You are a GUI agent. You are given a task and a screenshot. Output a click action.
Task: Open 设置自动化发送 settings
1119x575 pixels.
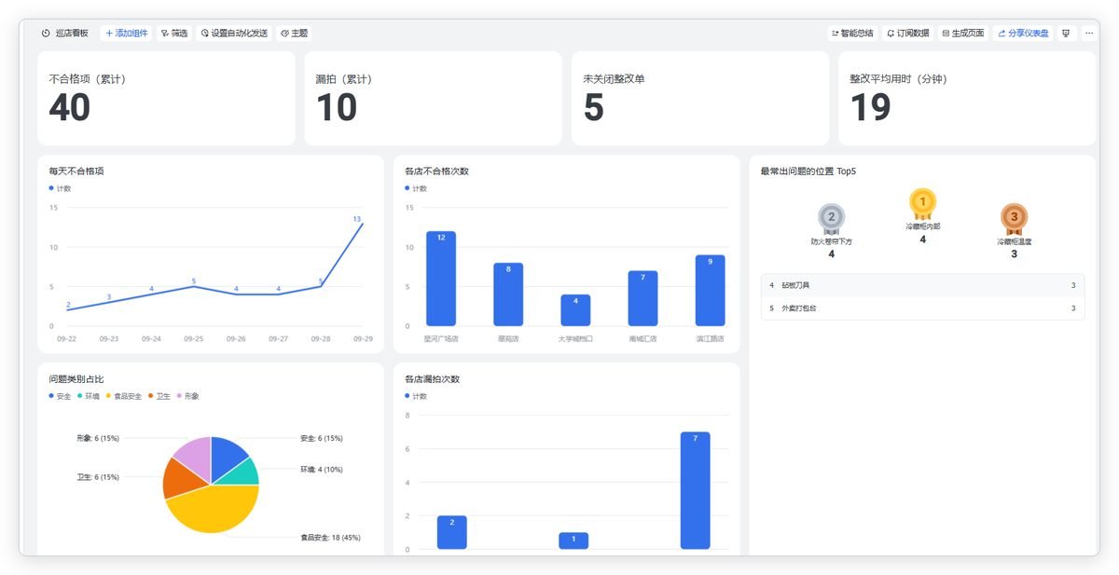click(x=234, y=34)
